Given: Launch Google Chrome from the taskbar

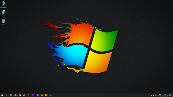Looking at the screenshot, I should [x=20, y=95].
